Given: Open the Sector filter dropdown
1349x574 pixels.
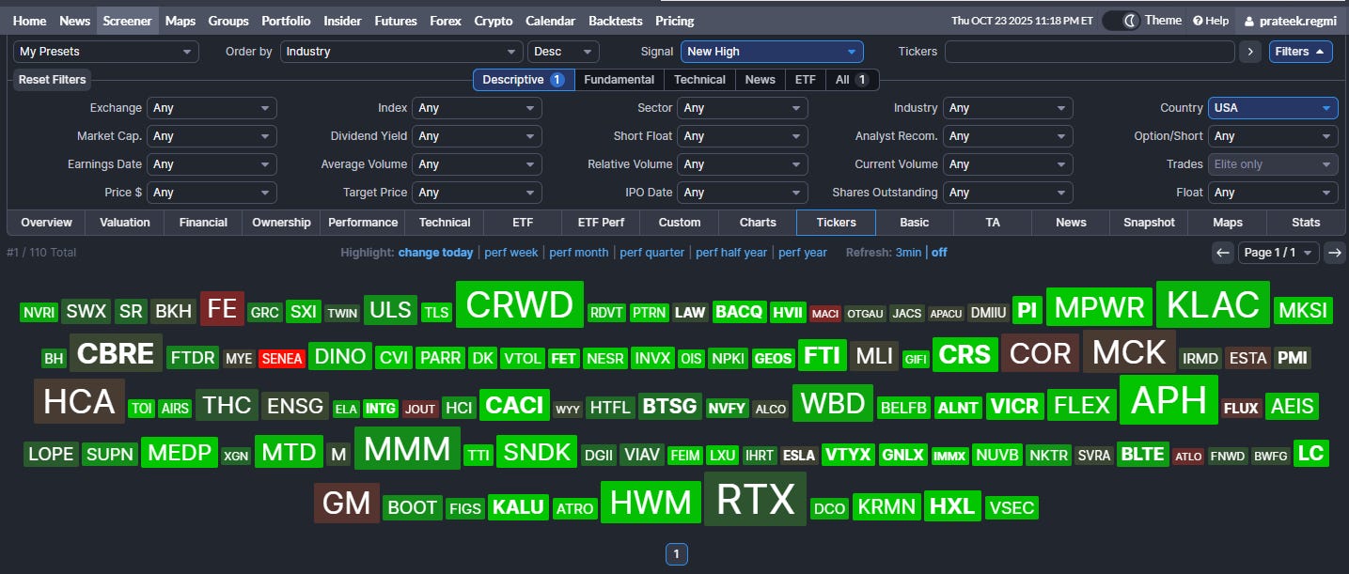Looking at the screenshot, I should point(743,108).
